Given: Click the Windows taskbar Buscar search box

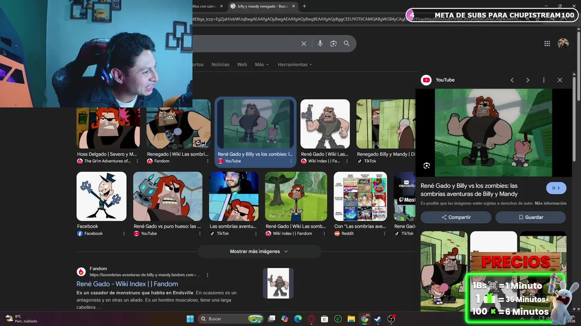Looking at the screenshot, I should (x=231, y=319).
